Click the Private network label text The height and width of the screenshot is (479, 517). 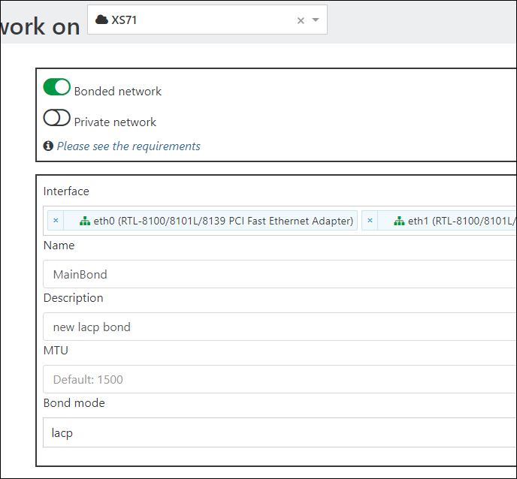click(x=115, y=122)
